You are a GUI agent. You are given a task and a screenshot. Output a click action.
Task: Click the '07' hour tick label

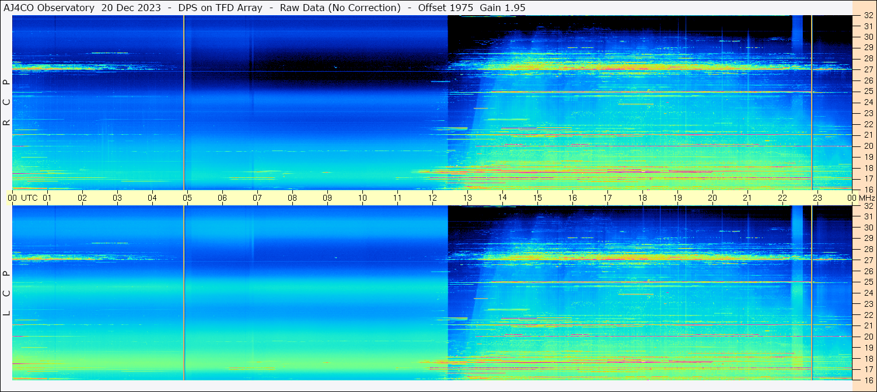tap(257, 198)
